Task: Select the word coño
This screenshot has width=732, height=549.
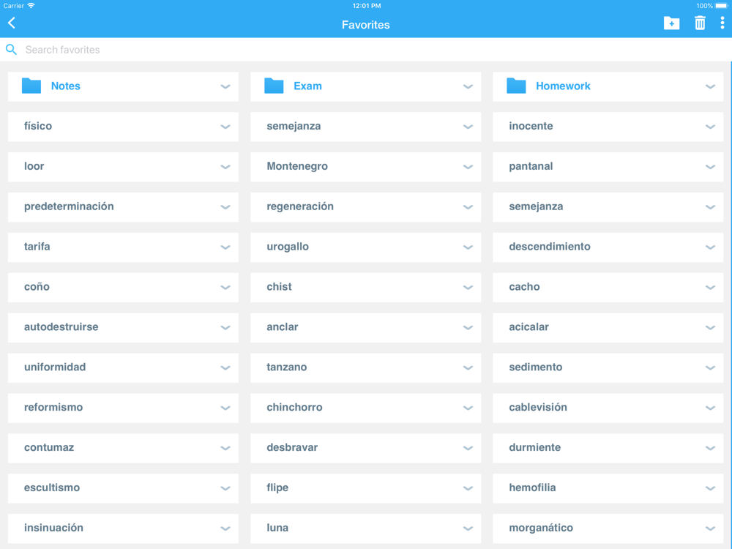Action: (x=37, y=287)
